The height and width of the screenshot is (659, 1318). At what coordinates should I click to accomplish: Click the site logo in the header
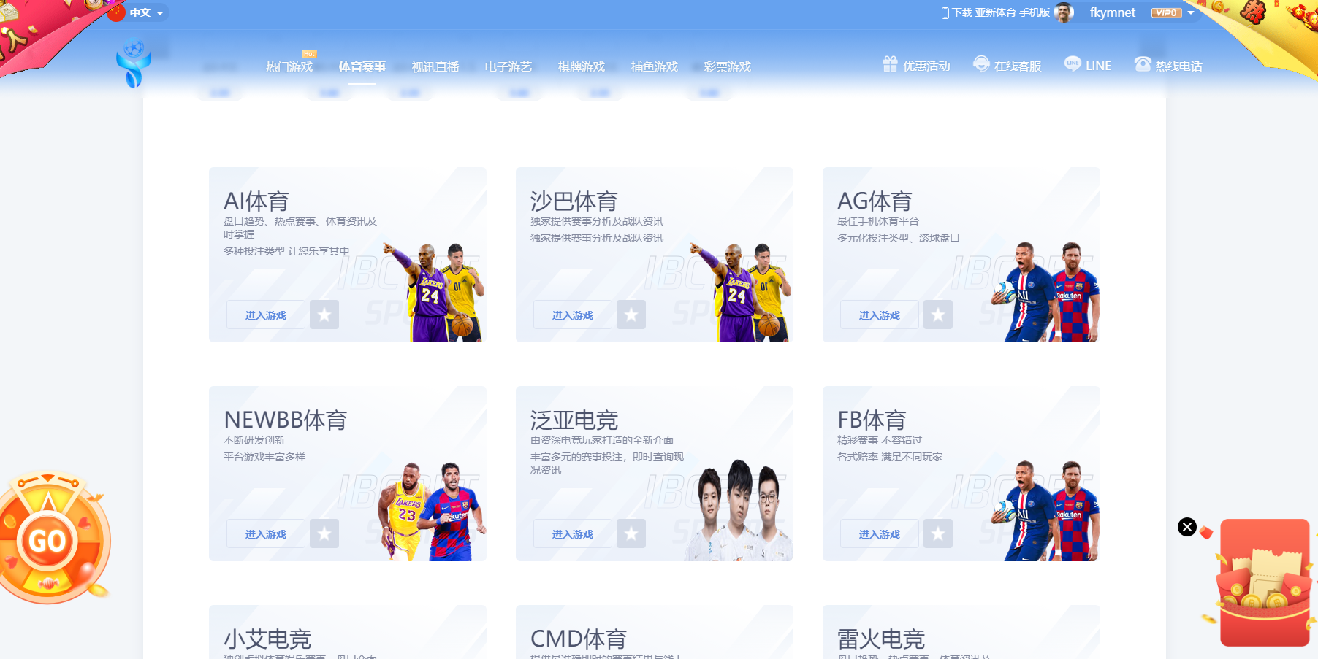134,61
